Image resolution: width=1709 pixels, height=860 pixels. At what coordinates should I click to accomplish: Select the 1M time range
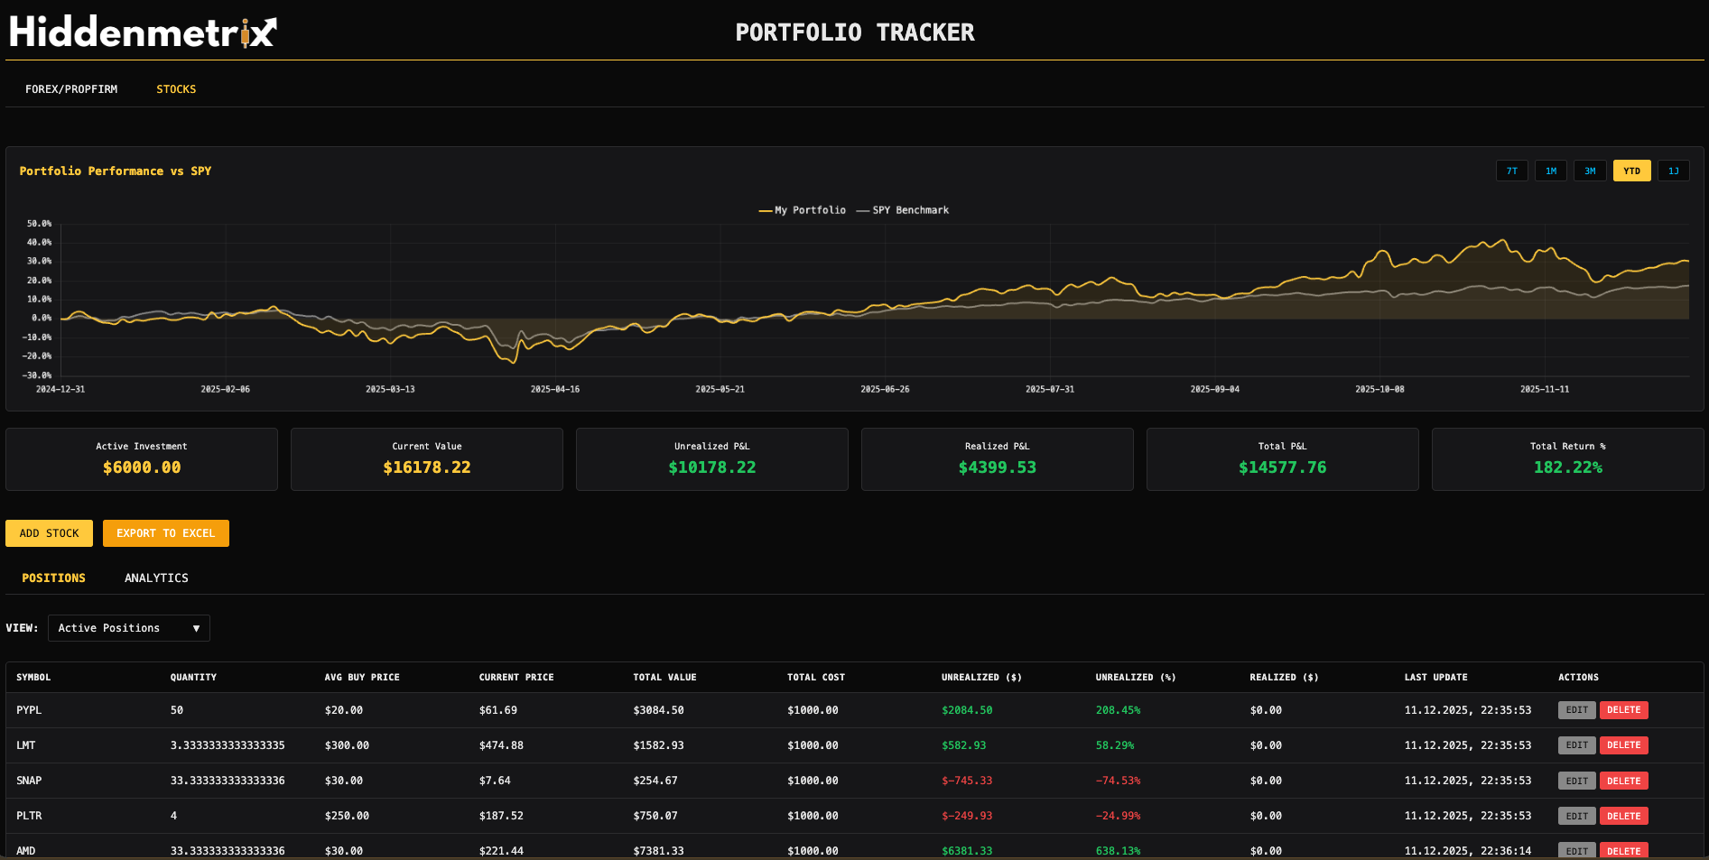pos(1550,171)
